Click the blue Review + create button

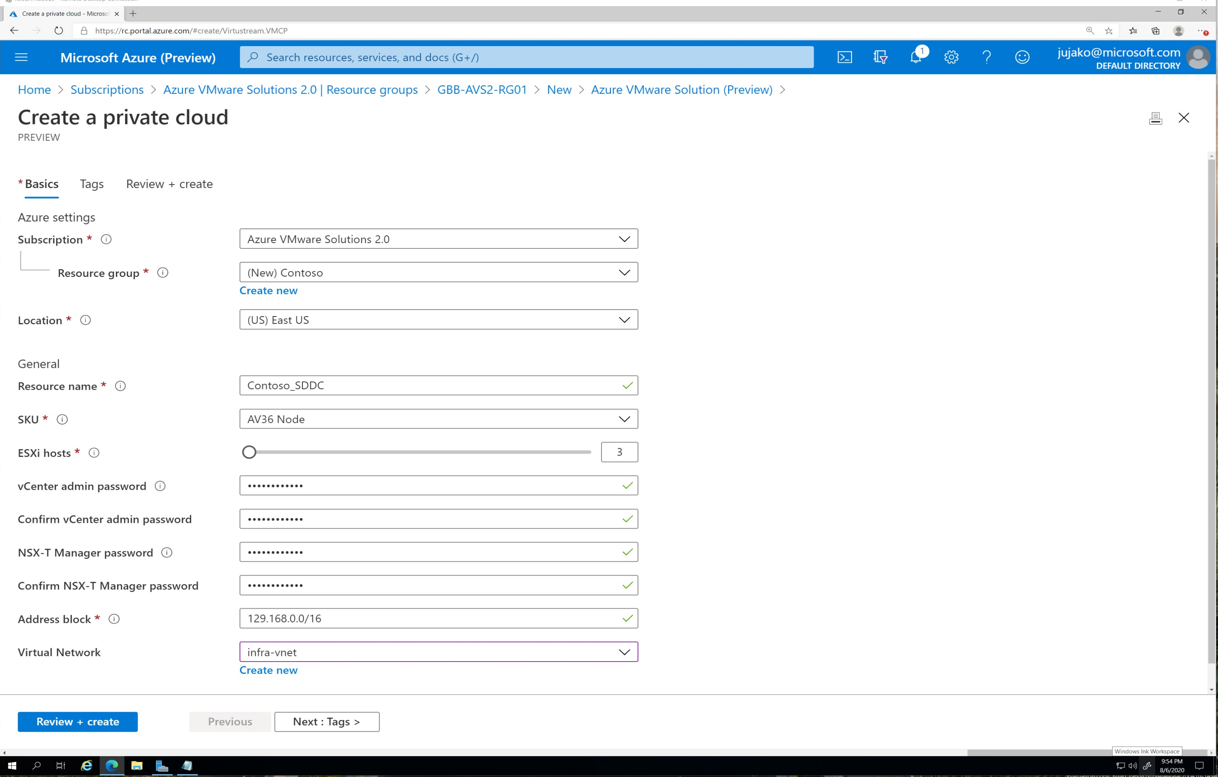point(78,722)
